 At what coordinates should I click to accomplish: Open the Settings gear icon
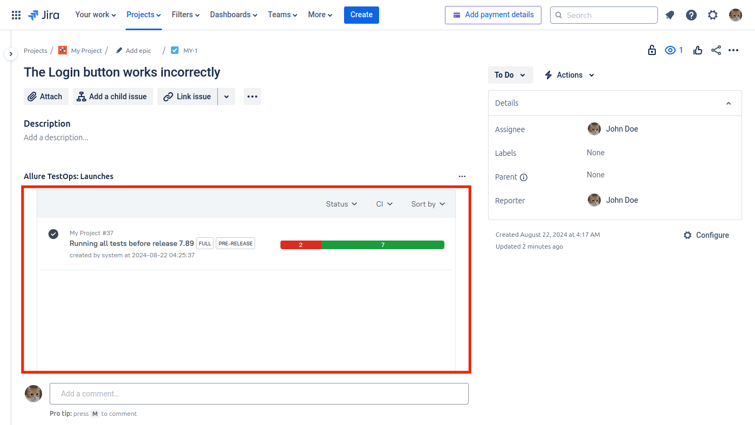pyautogui.click(x=713, y=15)
